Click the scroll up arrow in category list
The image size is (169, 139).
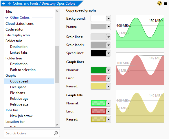coord(57,11)
